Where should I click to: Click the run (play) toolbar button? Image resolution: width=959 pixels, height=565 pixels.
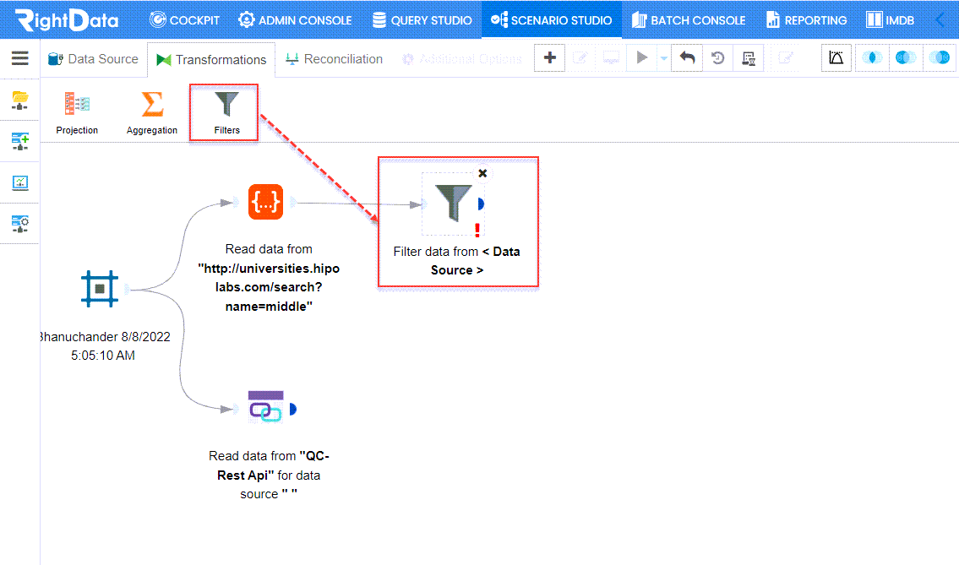tap(641, 57)
